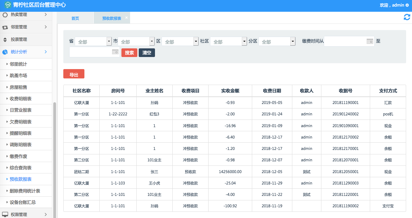Click the date 2019-05-05 cell

272,103
